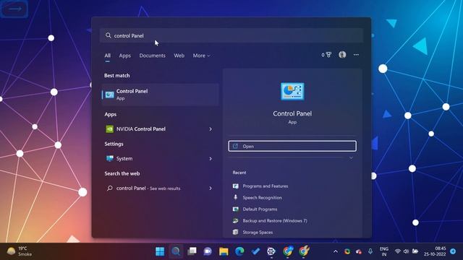Click the Windows Start button
Image resolution: width=463 pixels, height=260 pixels.
click(x=160, y=251)
